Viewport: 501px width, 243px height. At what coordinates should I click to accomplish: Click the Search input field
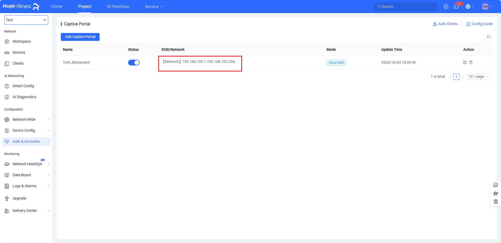point(406,7)
